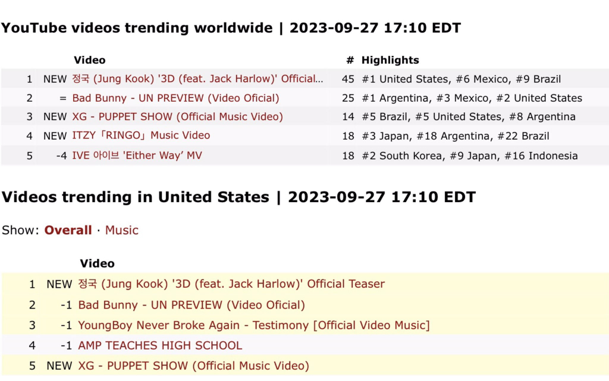The height and width of the screenshot is (381, 609).
Task: Open Jung Kook '3D' worldwide trending link
Action: (197, 79)
